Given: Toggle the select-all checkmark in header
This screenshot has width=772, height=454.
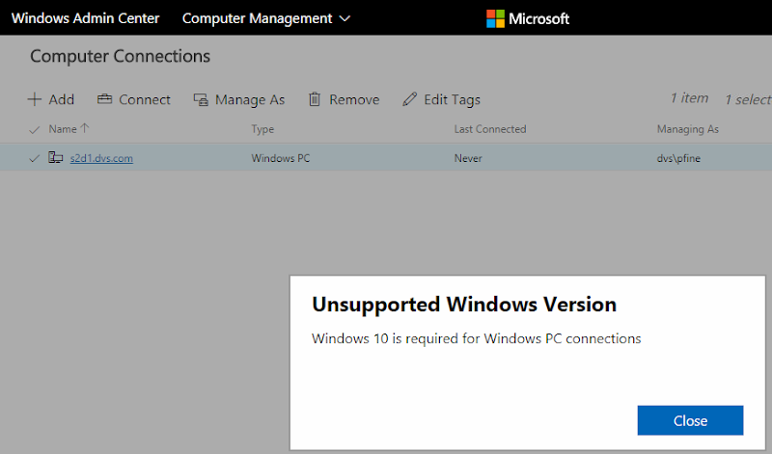Looking at the screenshot, I should [35, 129].
